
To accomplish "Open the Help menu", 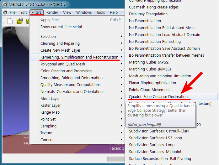I will click(114, 13).
